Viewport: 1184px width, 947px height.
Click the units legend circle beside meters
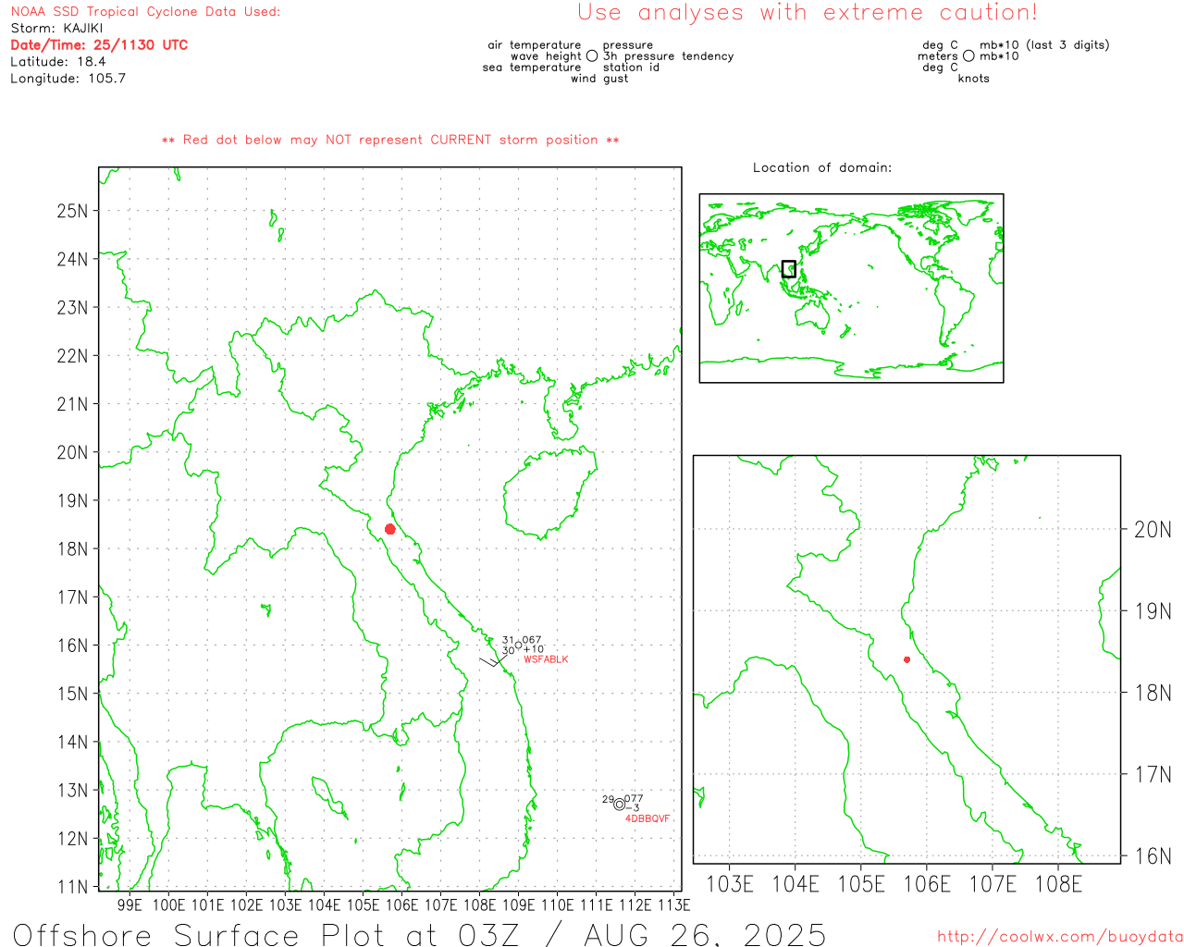[968, 56]
